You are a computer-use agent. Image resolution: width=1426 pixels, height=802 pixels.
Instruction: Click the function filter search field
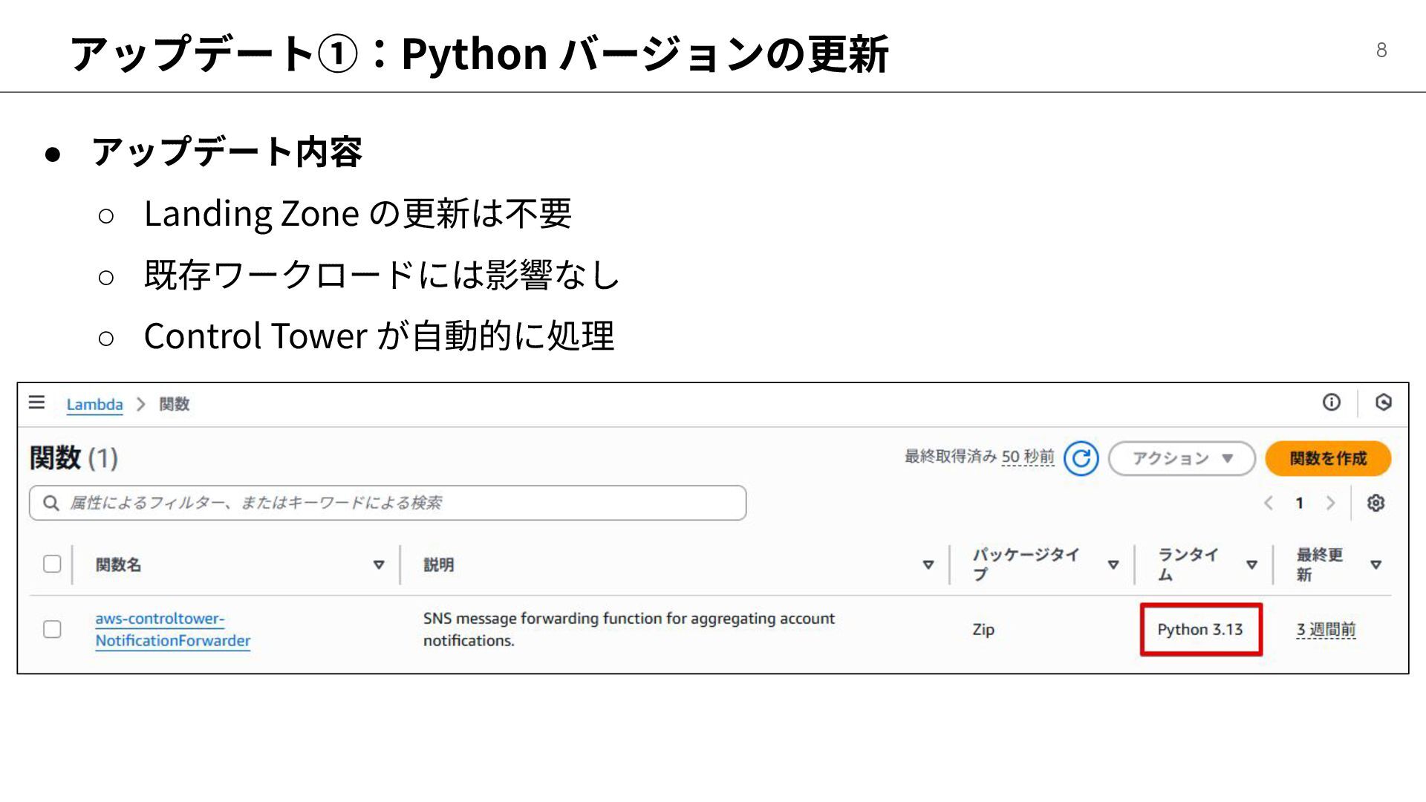click(x=401, y=503)
